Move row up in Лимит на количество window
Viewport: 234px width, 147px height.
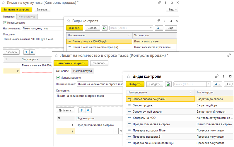coord(82,110)
